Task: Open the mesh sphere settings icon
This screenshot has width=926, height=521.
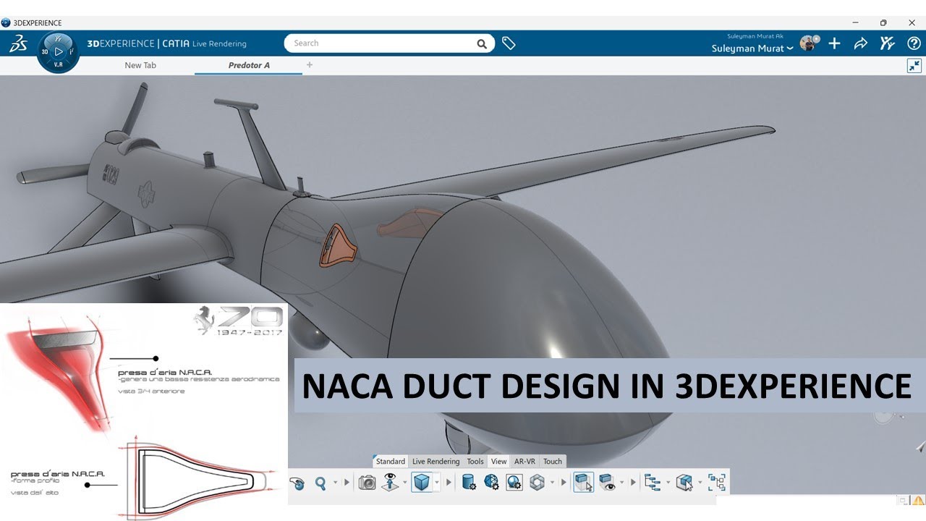Action: (491, 483)
